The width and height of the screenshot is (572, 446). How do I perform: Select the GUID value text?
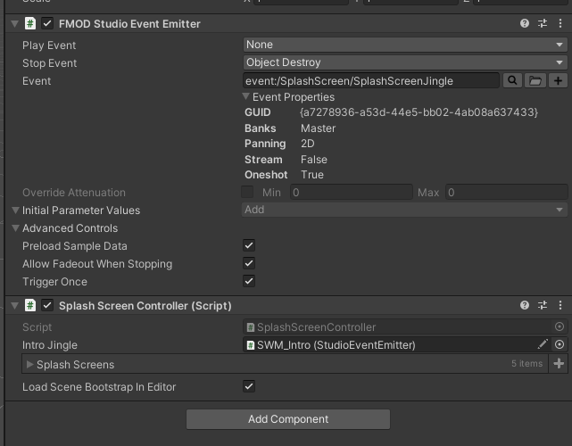click(x=419, y=112)
